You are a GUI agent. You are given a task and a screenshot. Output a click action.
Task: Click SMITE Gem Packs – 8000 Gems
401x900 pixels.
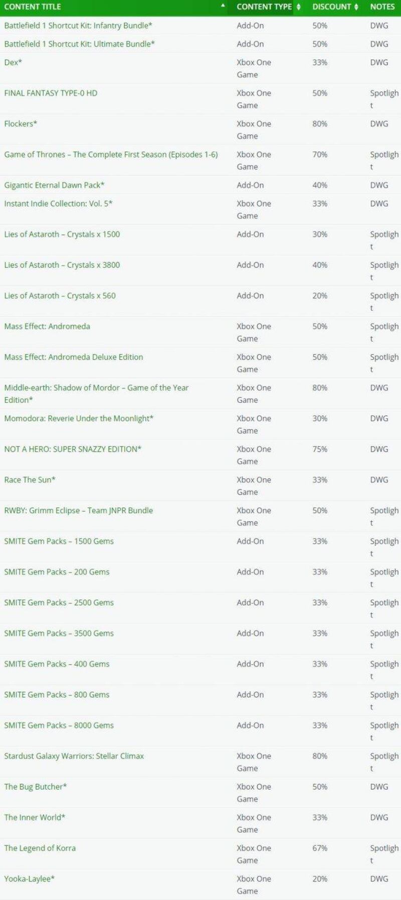pos(59,725)
